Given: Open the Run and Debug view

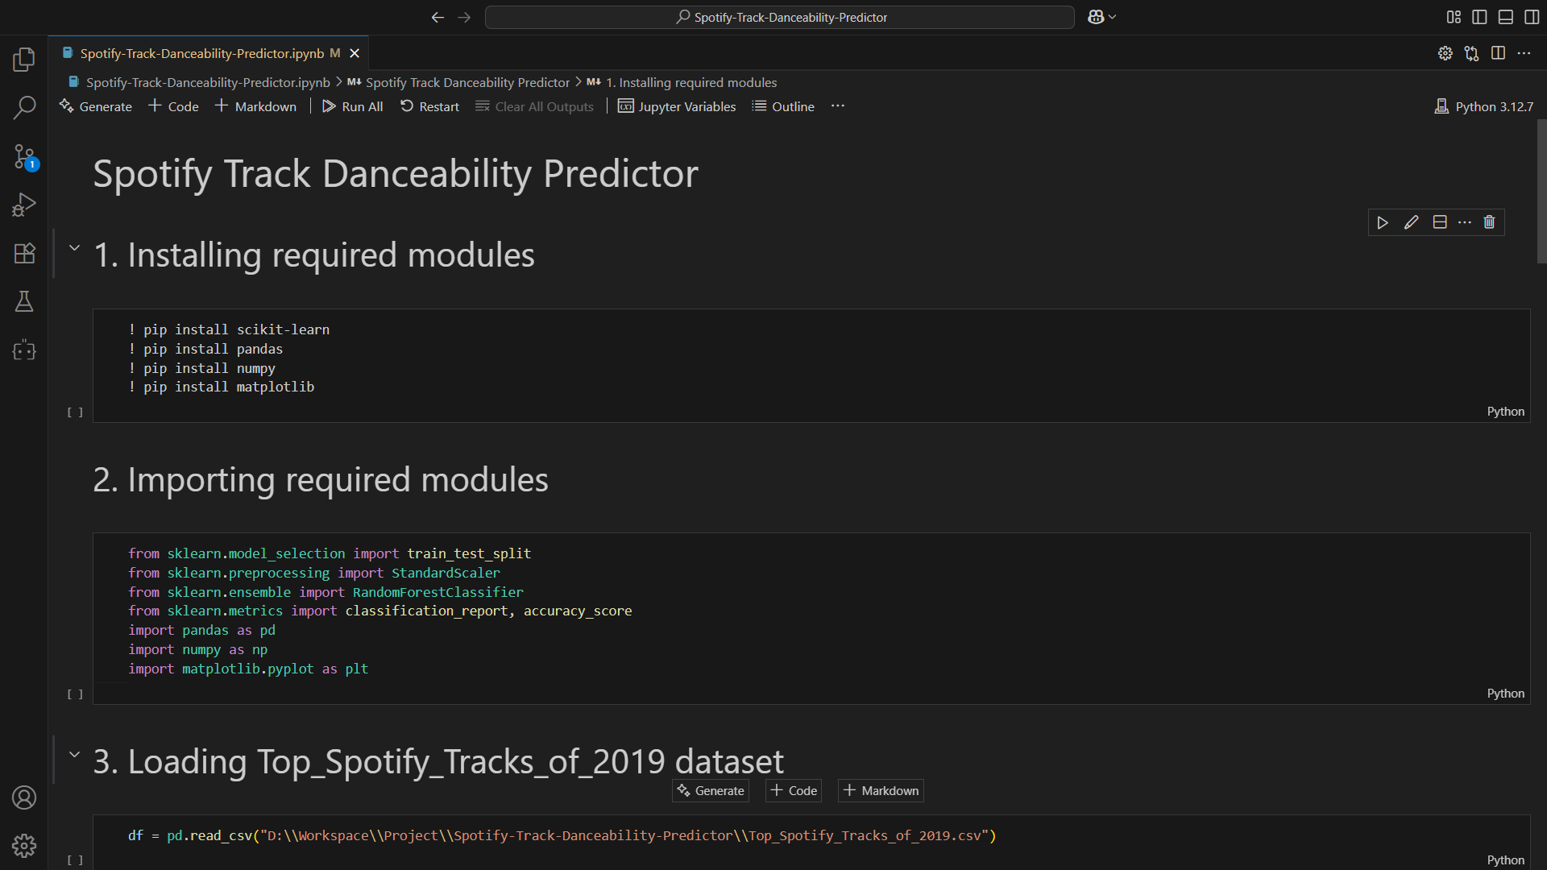Looking at the screenshot, I should (x=24, y=205).
